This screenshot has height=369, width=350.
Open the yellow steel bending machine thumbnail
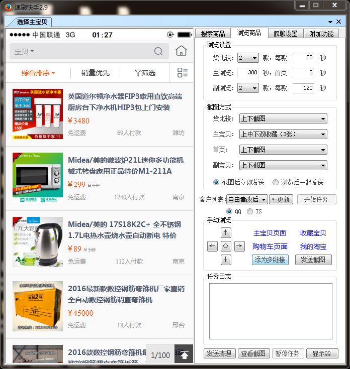pyautogui.click(x=38, y=306)
